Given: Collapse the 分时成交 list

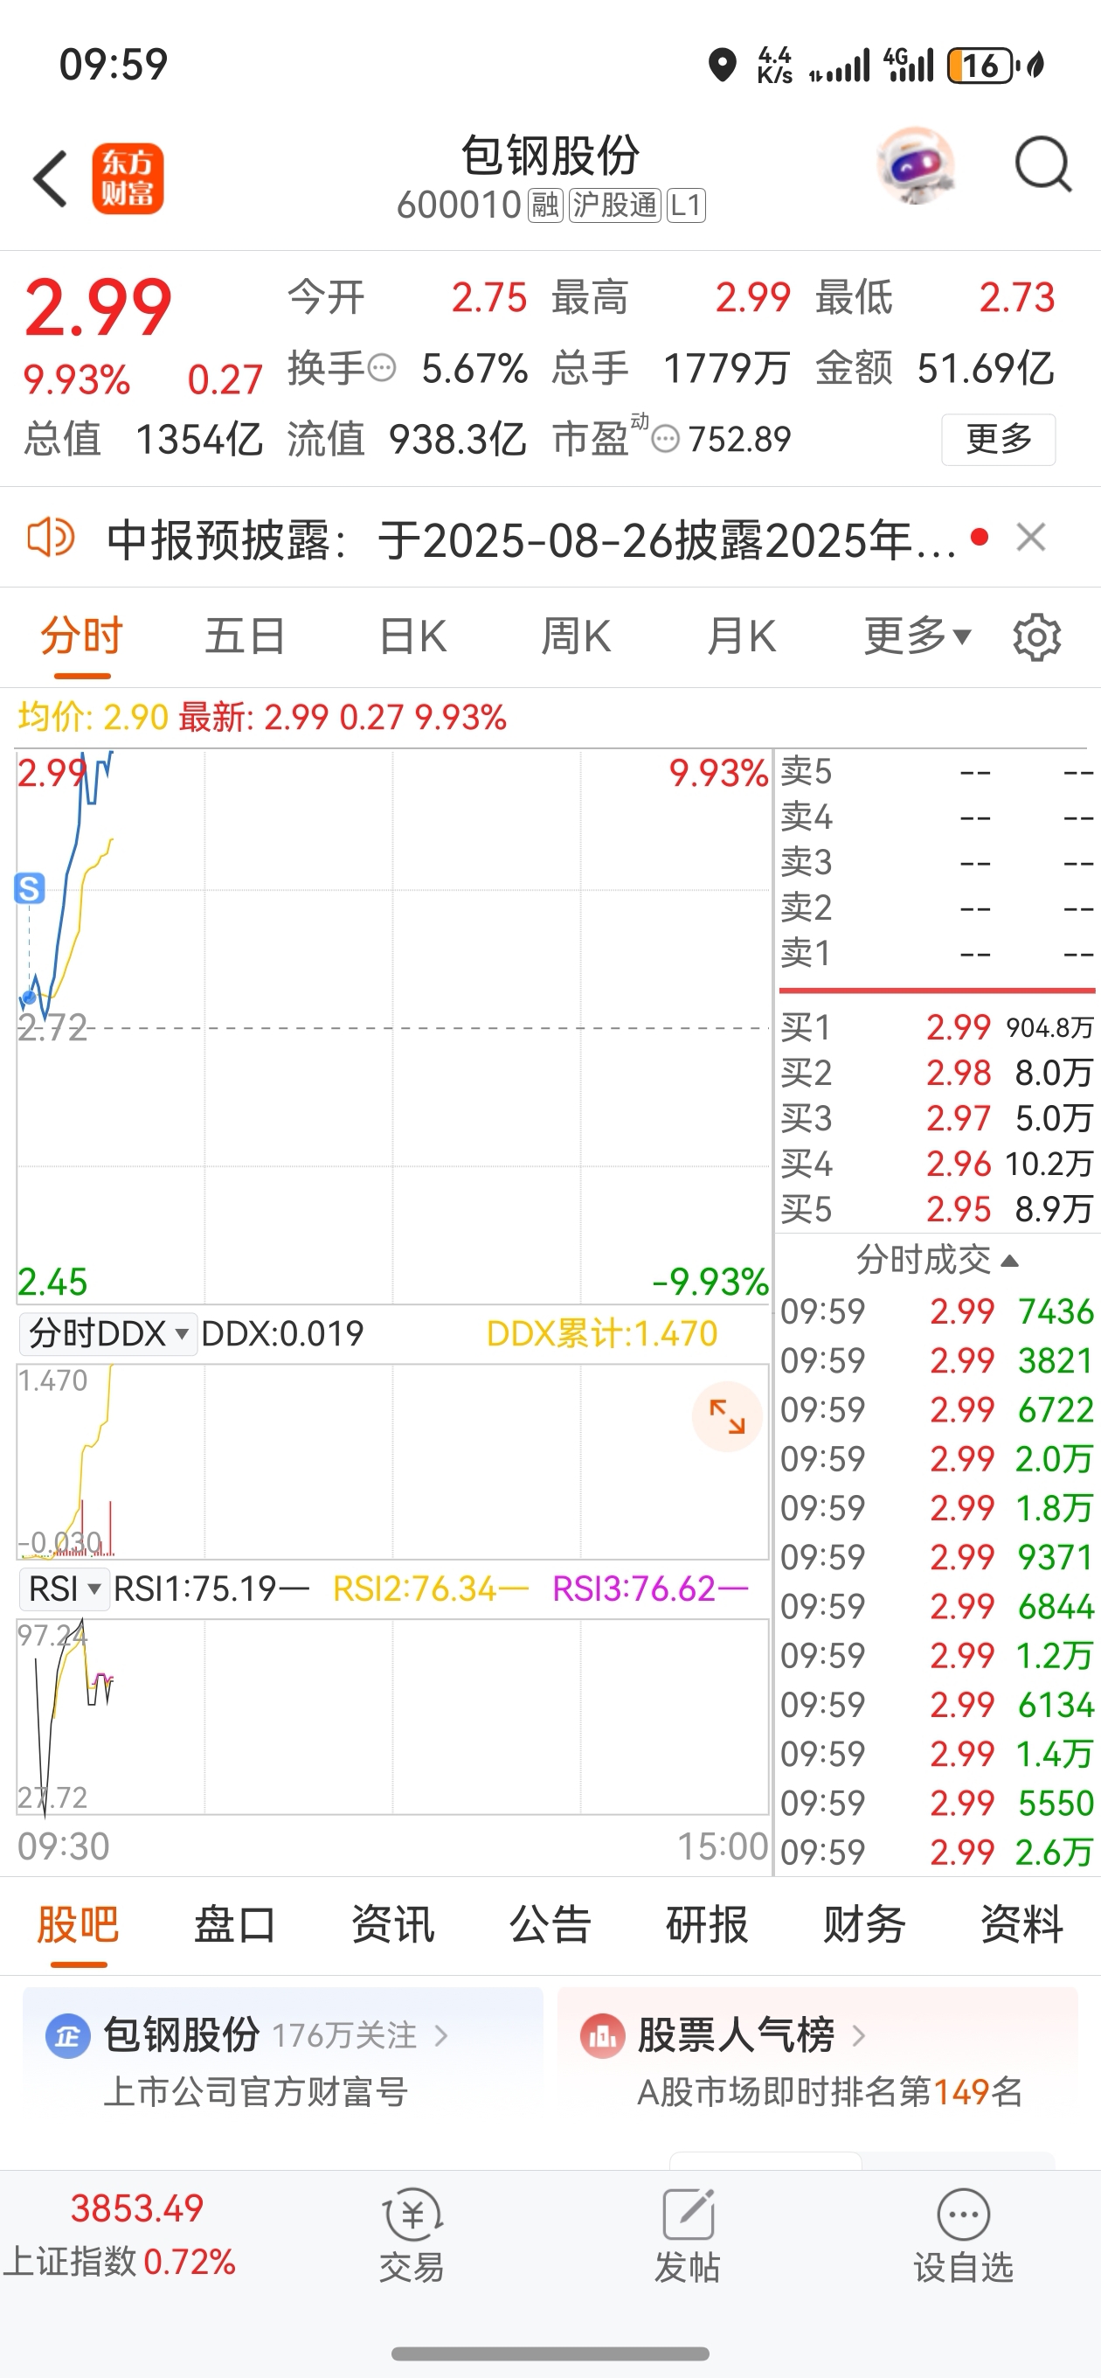Looking at the screenshot, I should [x=937, y=1259].
